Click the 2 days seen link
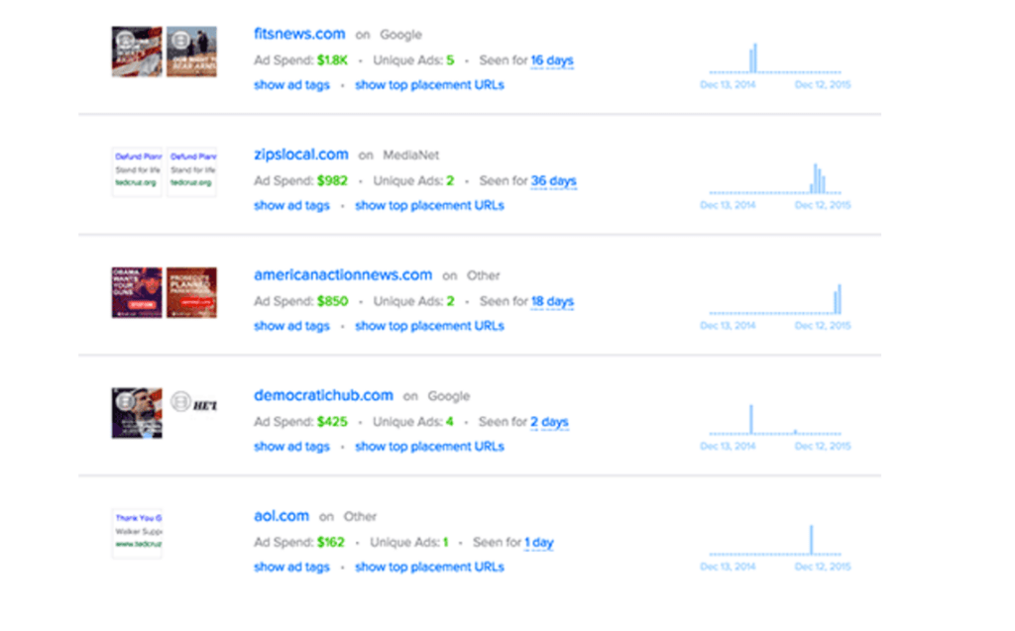This screenshot has width=1015, height=631. point(549,422)
